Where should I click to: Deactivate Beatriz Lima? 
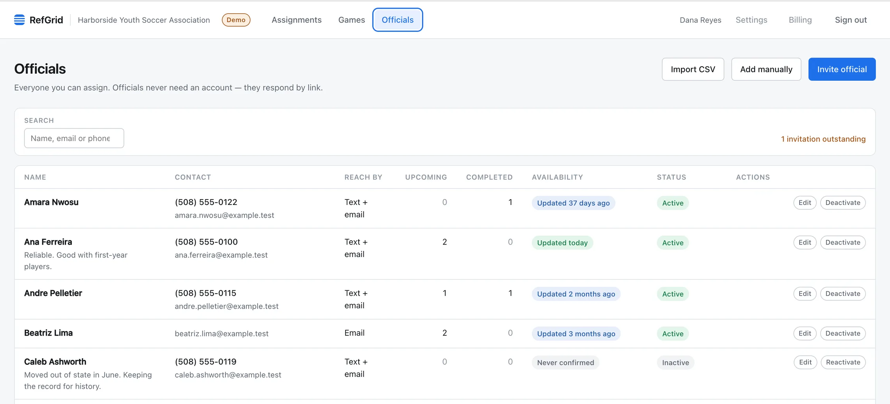[843, 333]
